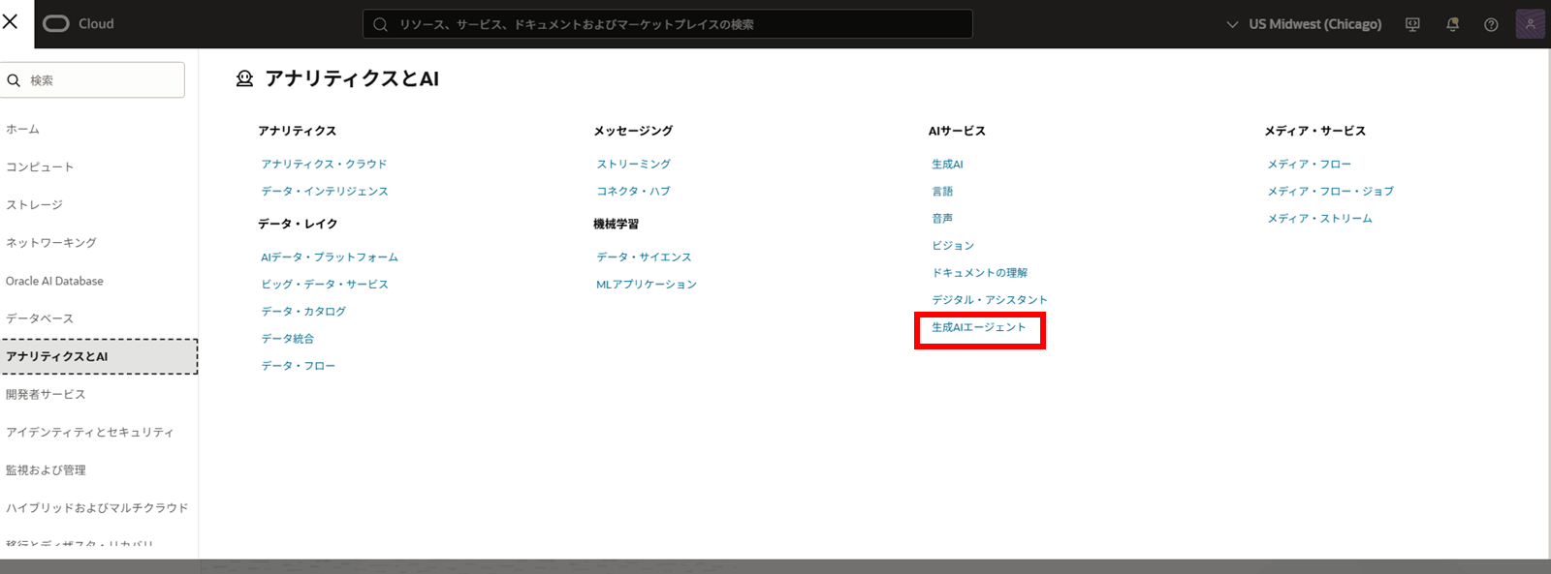Click the AIサービス section heading
The height and width of the screenshot is (574, 1551).
(x=957, y=131)
